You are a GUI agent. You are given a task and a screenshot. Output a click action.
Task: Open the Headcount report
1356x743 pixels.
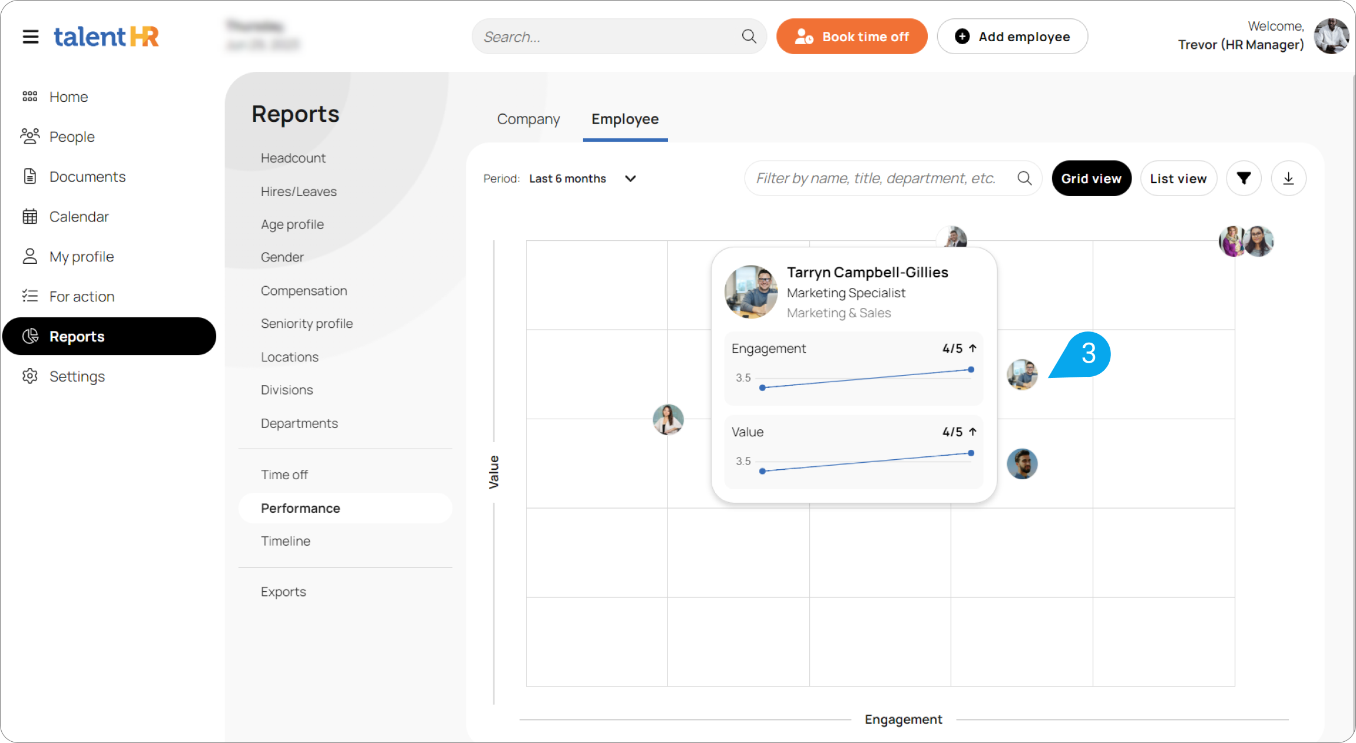coord(293,158)
